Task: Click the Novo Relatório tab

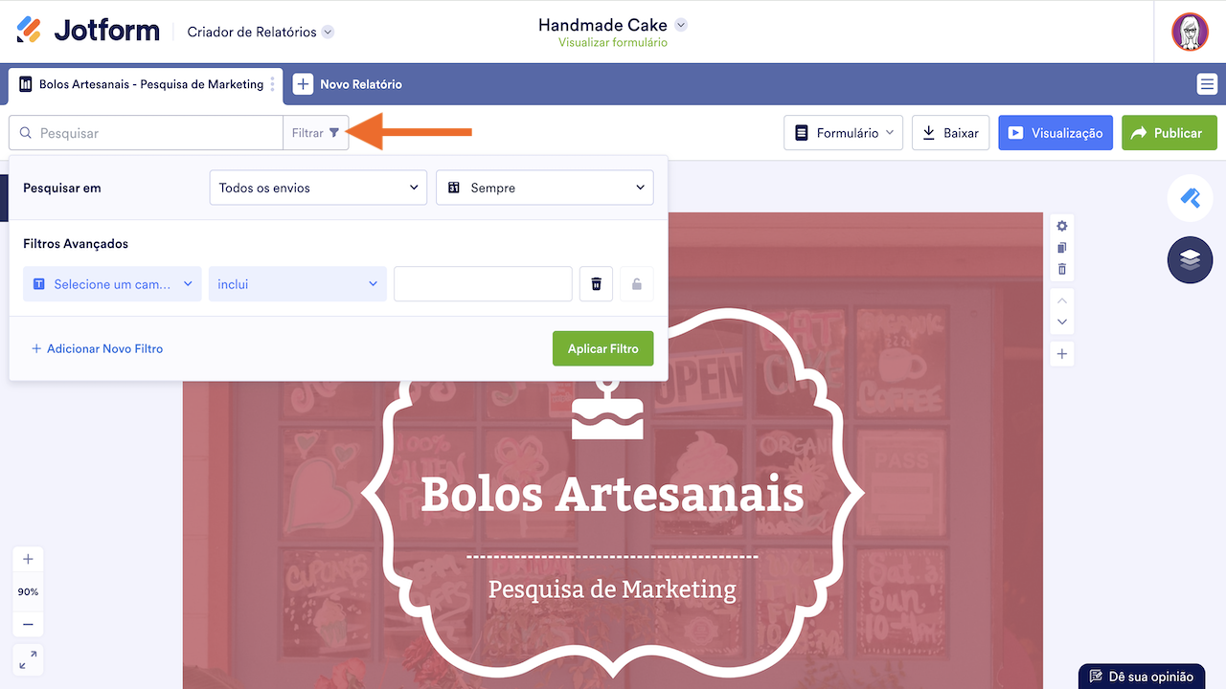Action: click(348, 84)
